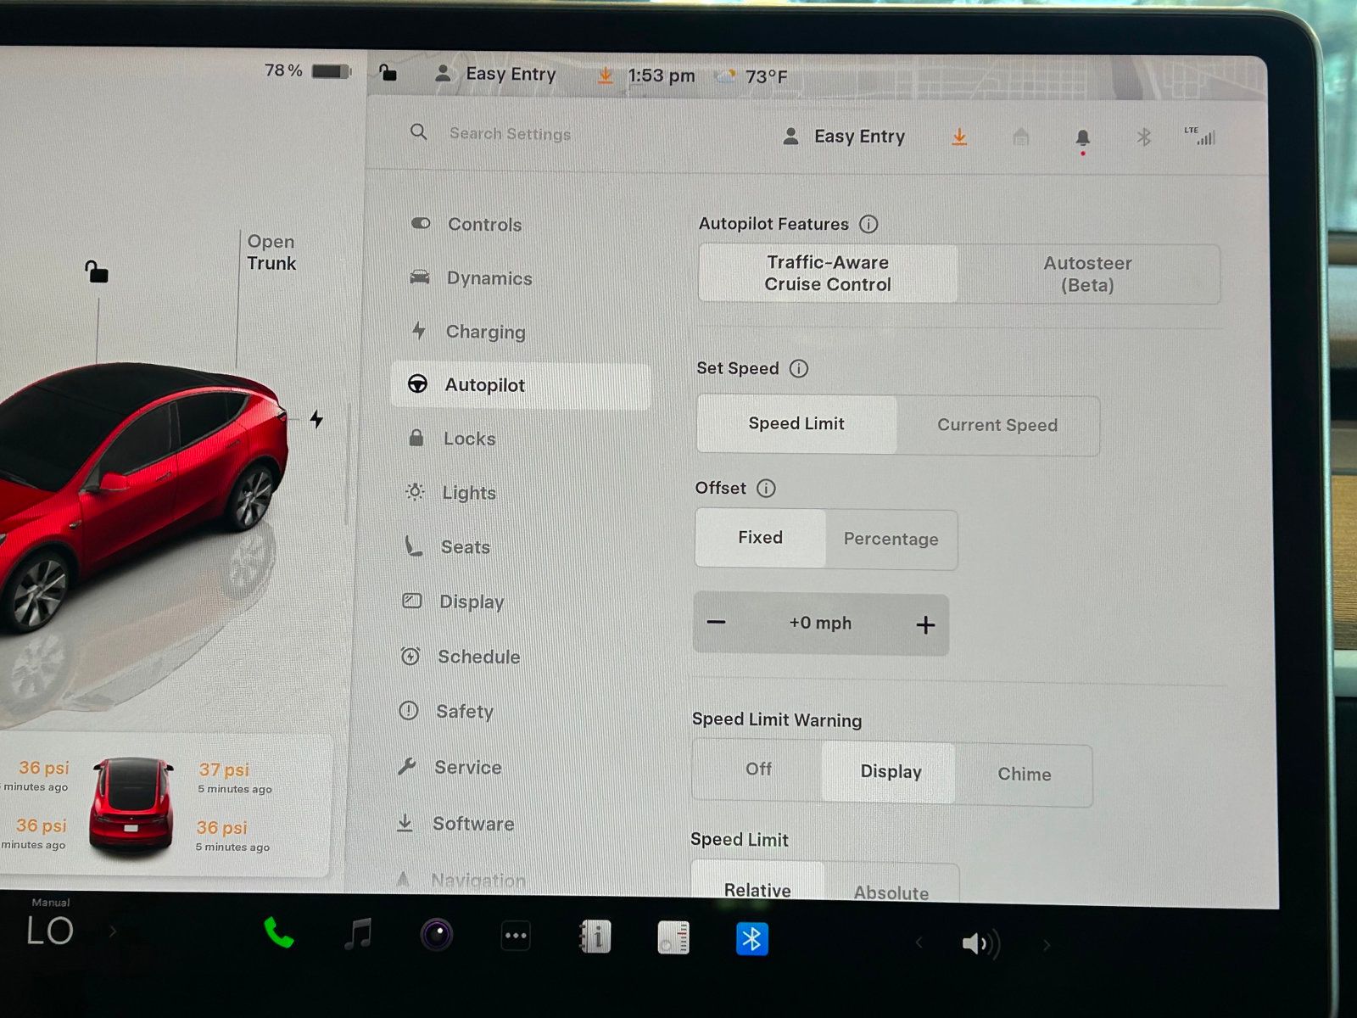This screenshot has height=1018, width=1357.
Task: Enable Autosteer (Beta) feature
Action: click(x=1087, y=274)
